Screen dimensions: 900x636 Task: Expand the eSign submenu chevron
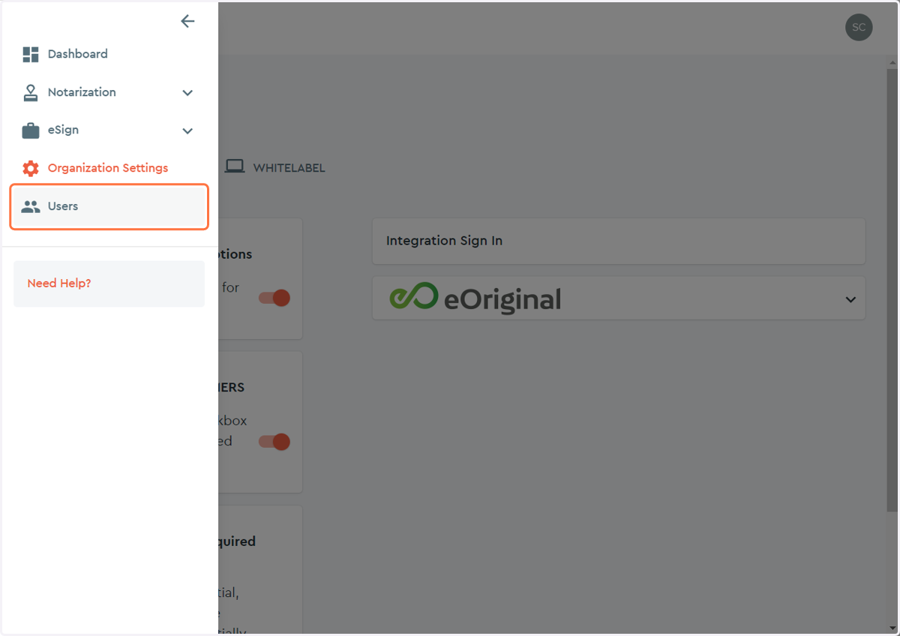[x=187, y=131]
